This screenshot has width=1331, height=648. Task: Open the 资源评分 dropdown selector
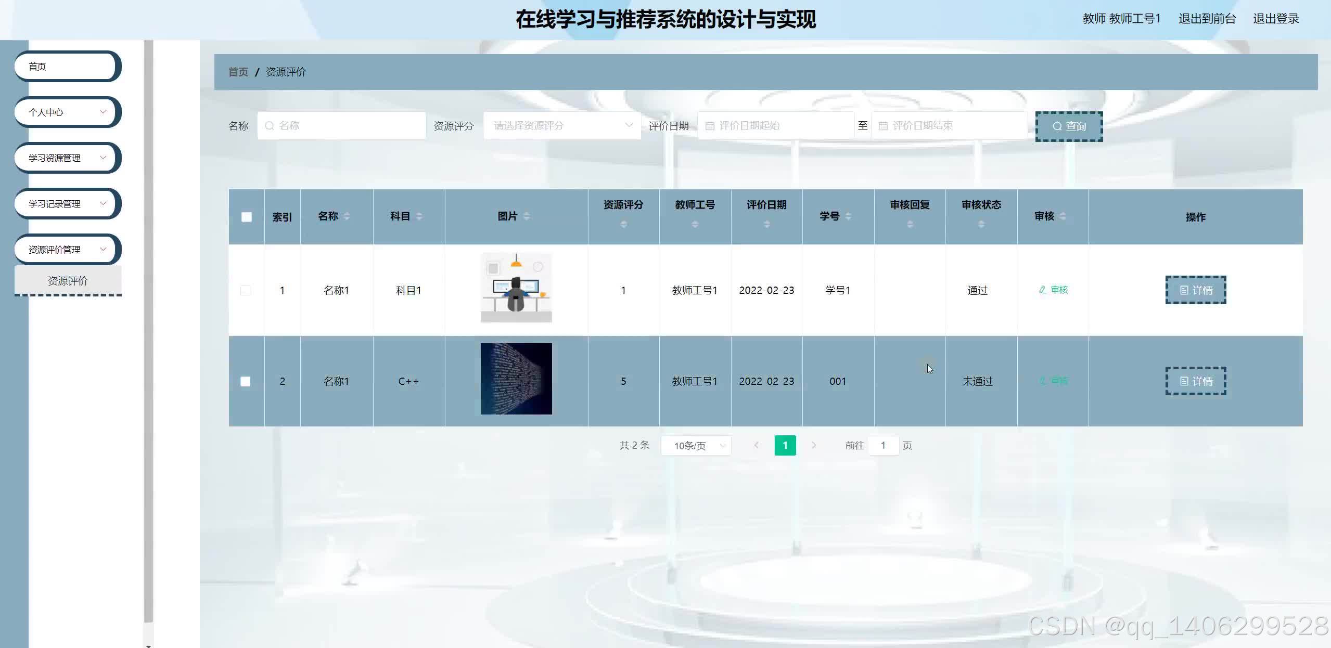561,125
